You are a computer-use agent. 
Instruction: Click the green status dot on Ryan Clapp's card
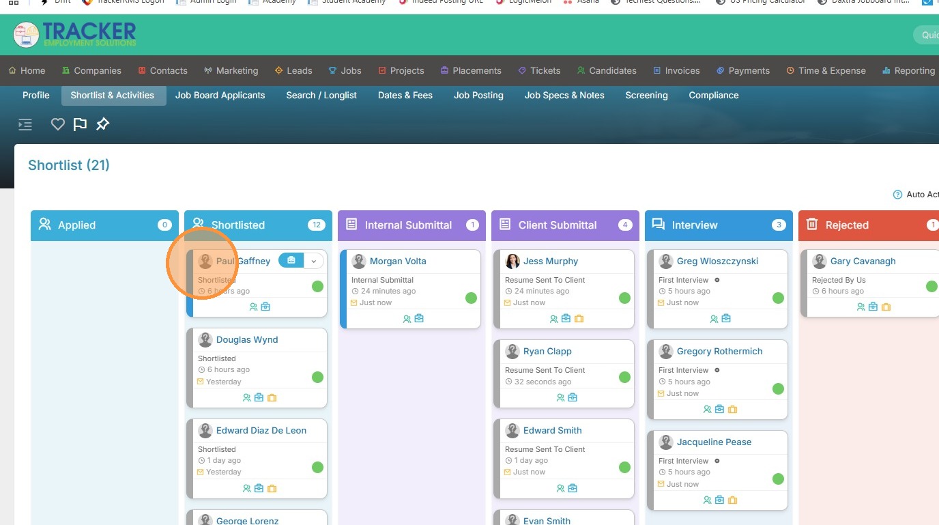pyautogui.click(x=624, y=377)
